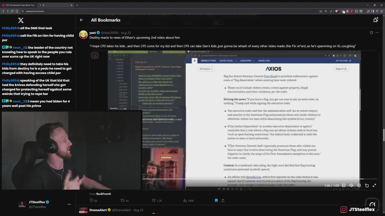Click the Grok floating button

pos(372,205)
